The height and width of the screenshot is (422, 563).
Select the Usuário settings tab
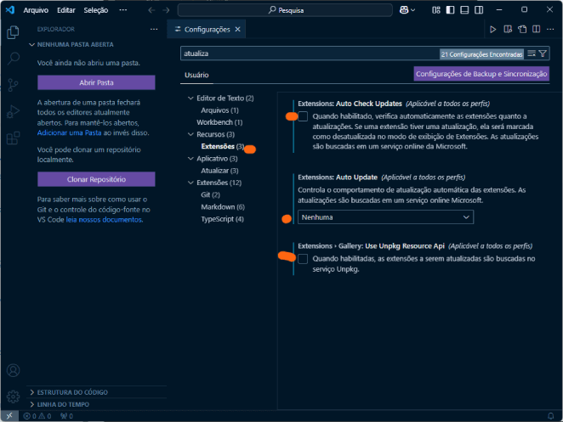(x=196, y=75)
